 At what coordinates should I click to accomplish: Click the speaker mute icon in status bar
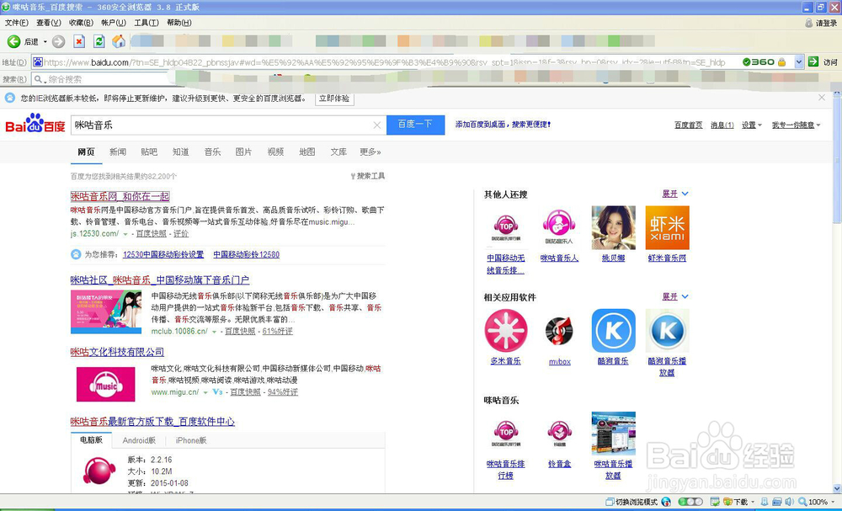pos(790,502)
